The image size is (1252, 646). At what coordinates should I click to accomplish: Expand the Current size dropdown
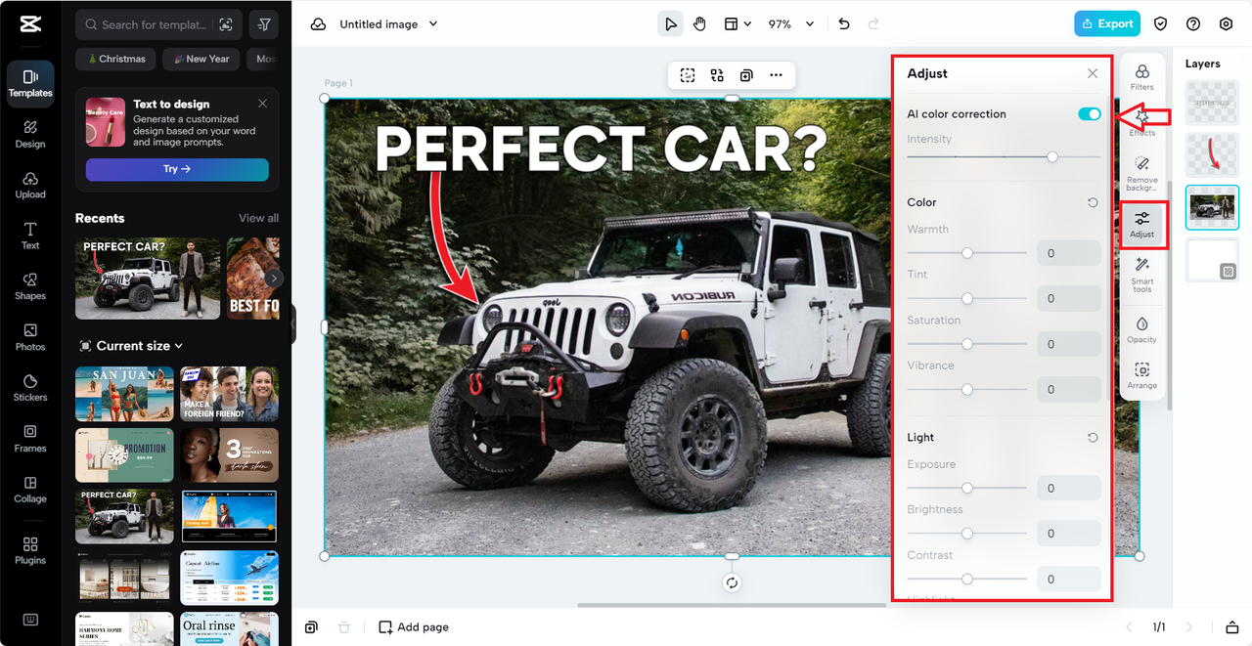point(130,346)
